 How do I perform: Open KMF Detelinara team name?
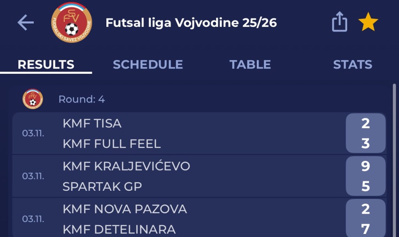119,229
